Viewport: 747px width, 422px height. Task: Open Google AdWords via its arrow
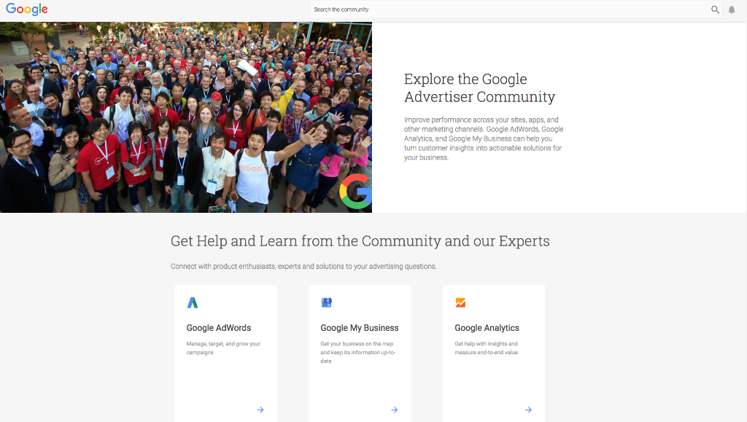[x=260, y=410]
